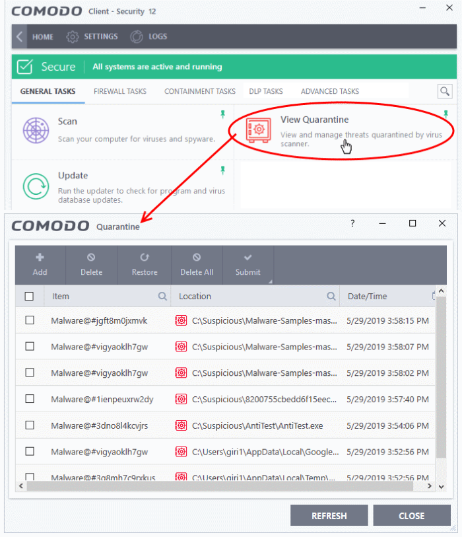Click Delete in the Quarantine toolbar
This screenshot has height=537, width=462.
coord(91,265)
